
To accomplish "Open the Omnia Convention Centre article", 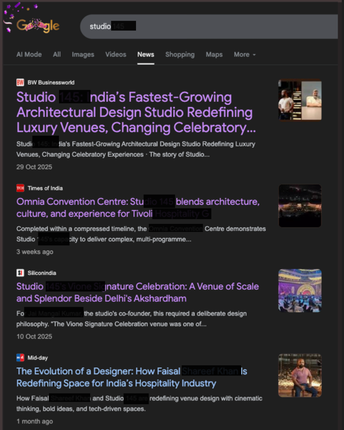I will pos(138,207).
